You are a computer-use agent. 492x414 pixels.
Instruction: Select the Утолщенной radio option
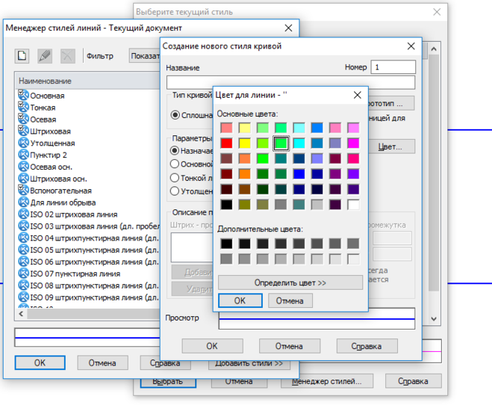coord(175,192)
